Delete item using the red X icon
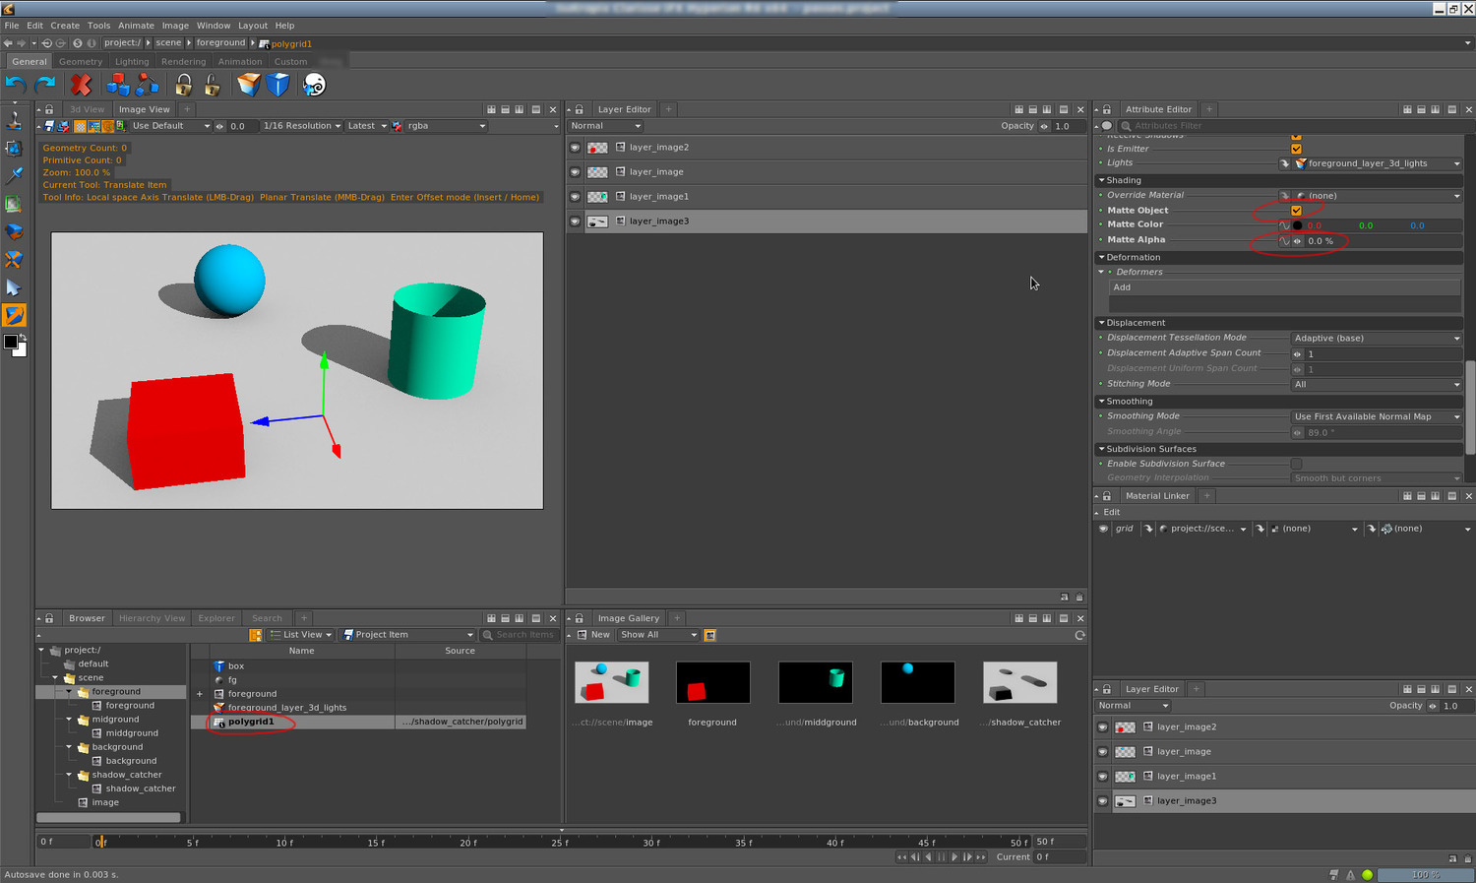Screen dimensions: 1476x883 pos(81,85)
